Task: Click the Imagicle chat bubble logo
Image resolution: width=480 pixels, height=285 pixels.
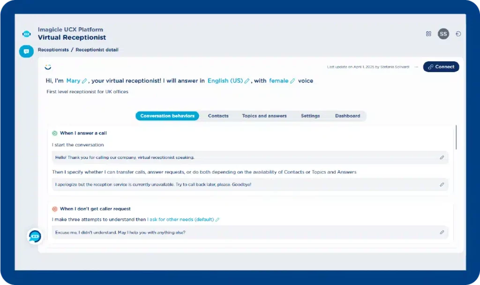Action: click(x=27, y=33)
